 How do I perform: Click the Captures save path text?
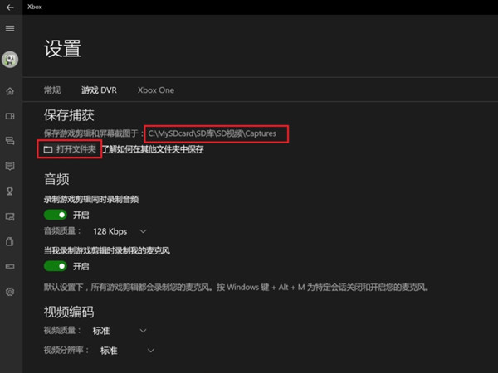pyautogui.click(x=212, y=133)
